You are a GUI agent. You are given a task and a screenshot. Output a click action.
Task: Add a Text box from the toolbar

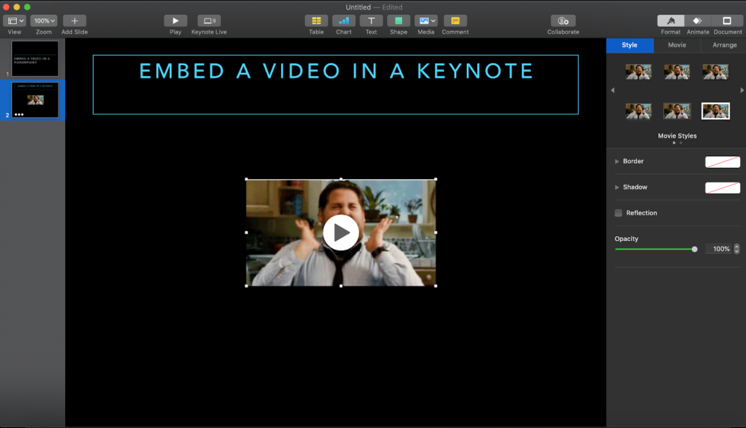371,21
